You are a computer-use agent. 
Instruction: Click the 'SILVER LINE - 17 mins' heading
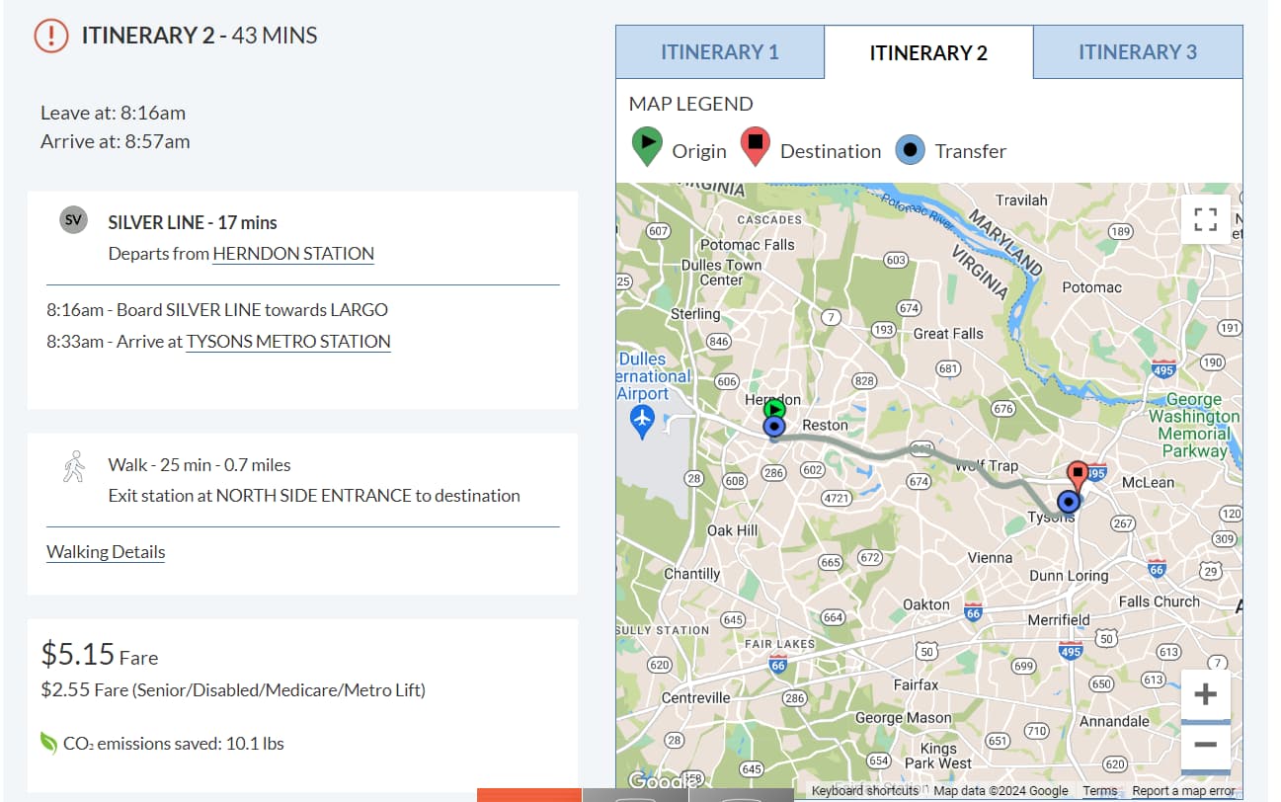193,222
